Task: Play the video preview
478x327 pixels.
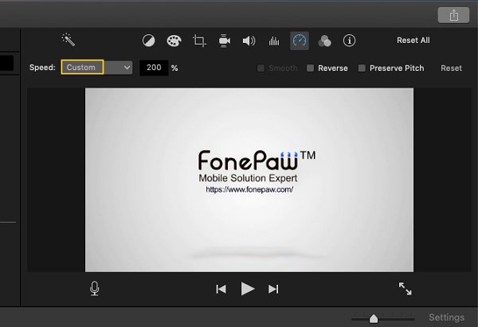Action: click(x=248, y=289)
